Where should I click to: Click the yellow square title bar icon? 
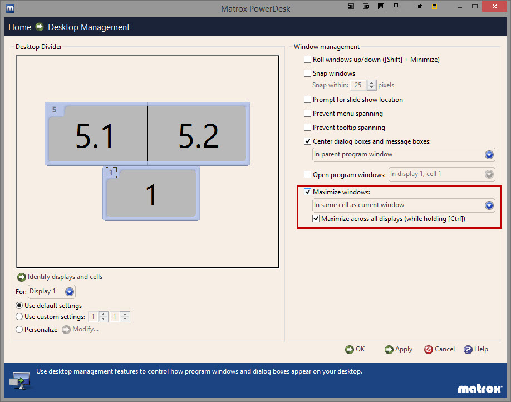[434, 7]
